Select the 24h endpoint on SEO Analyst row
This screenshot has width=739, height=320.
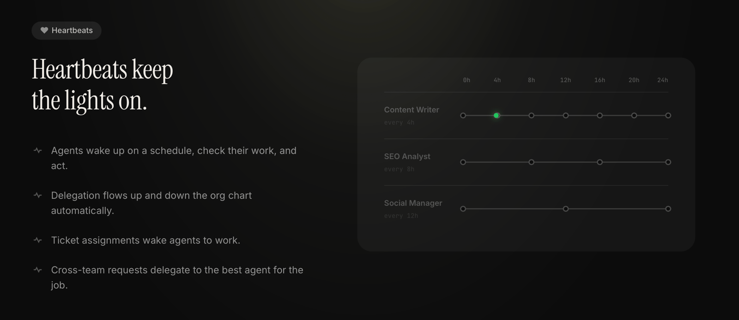[x=668, y=162]
